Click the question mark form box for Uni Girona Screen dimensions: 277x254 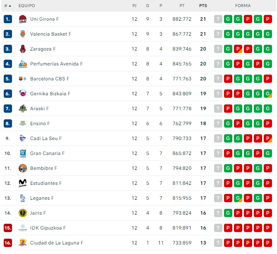(x=218, y=19)
